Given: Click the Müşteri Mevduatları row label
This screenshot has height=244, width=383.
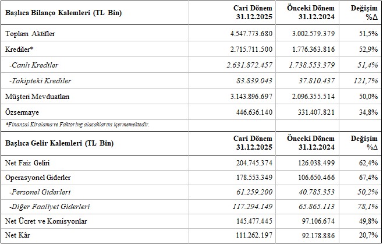Looking at the screenshot, I should pyautogui.click(x=37, y=97).
